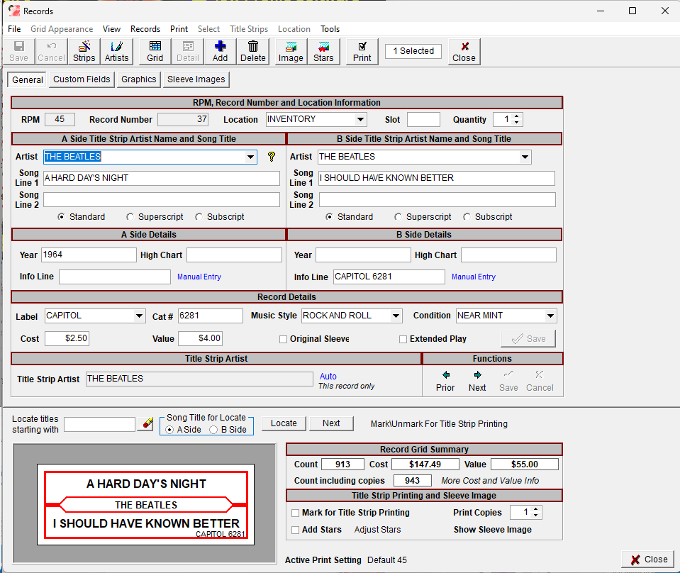
Task: Open the File menu
Action: click(14, 29)
